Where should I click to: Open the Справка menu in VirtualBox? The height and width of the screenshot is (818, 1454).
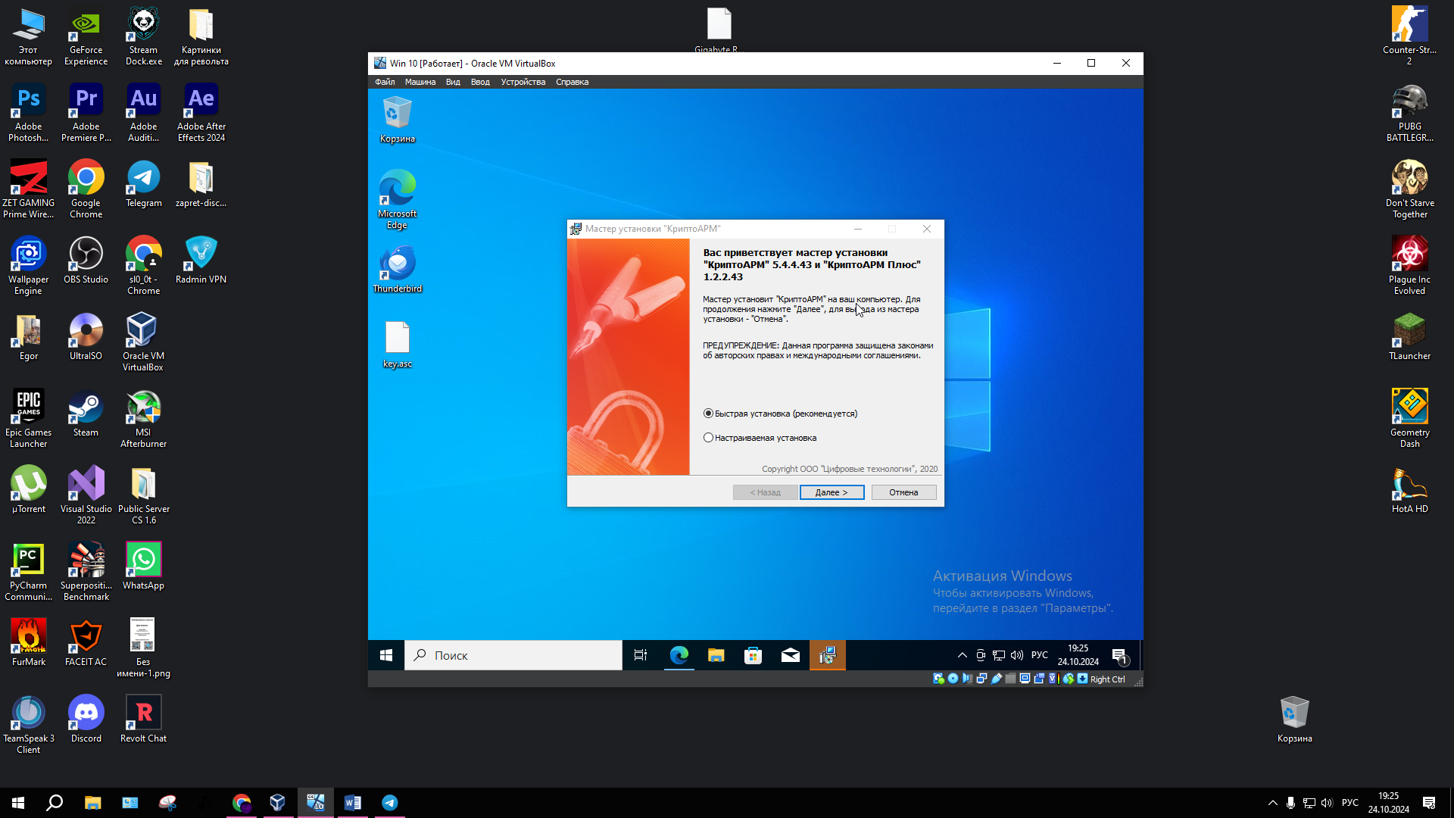click(x=572, y=82)
